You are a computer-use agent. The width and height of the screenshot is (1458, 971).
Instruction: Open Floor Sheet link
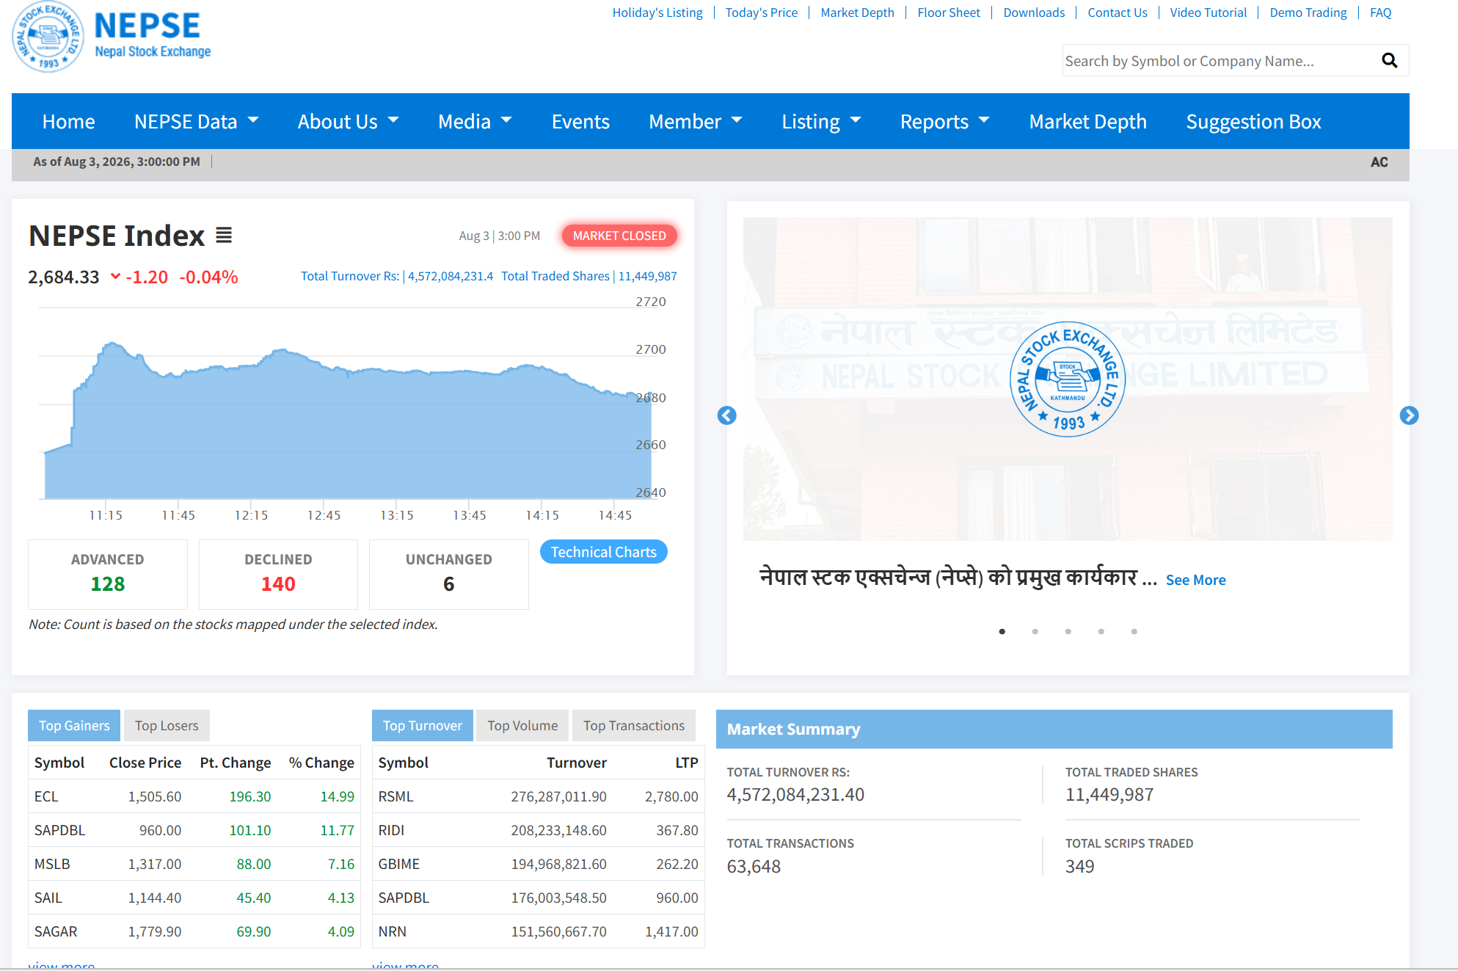(948, 12)
